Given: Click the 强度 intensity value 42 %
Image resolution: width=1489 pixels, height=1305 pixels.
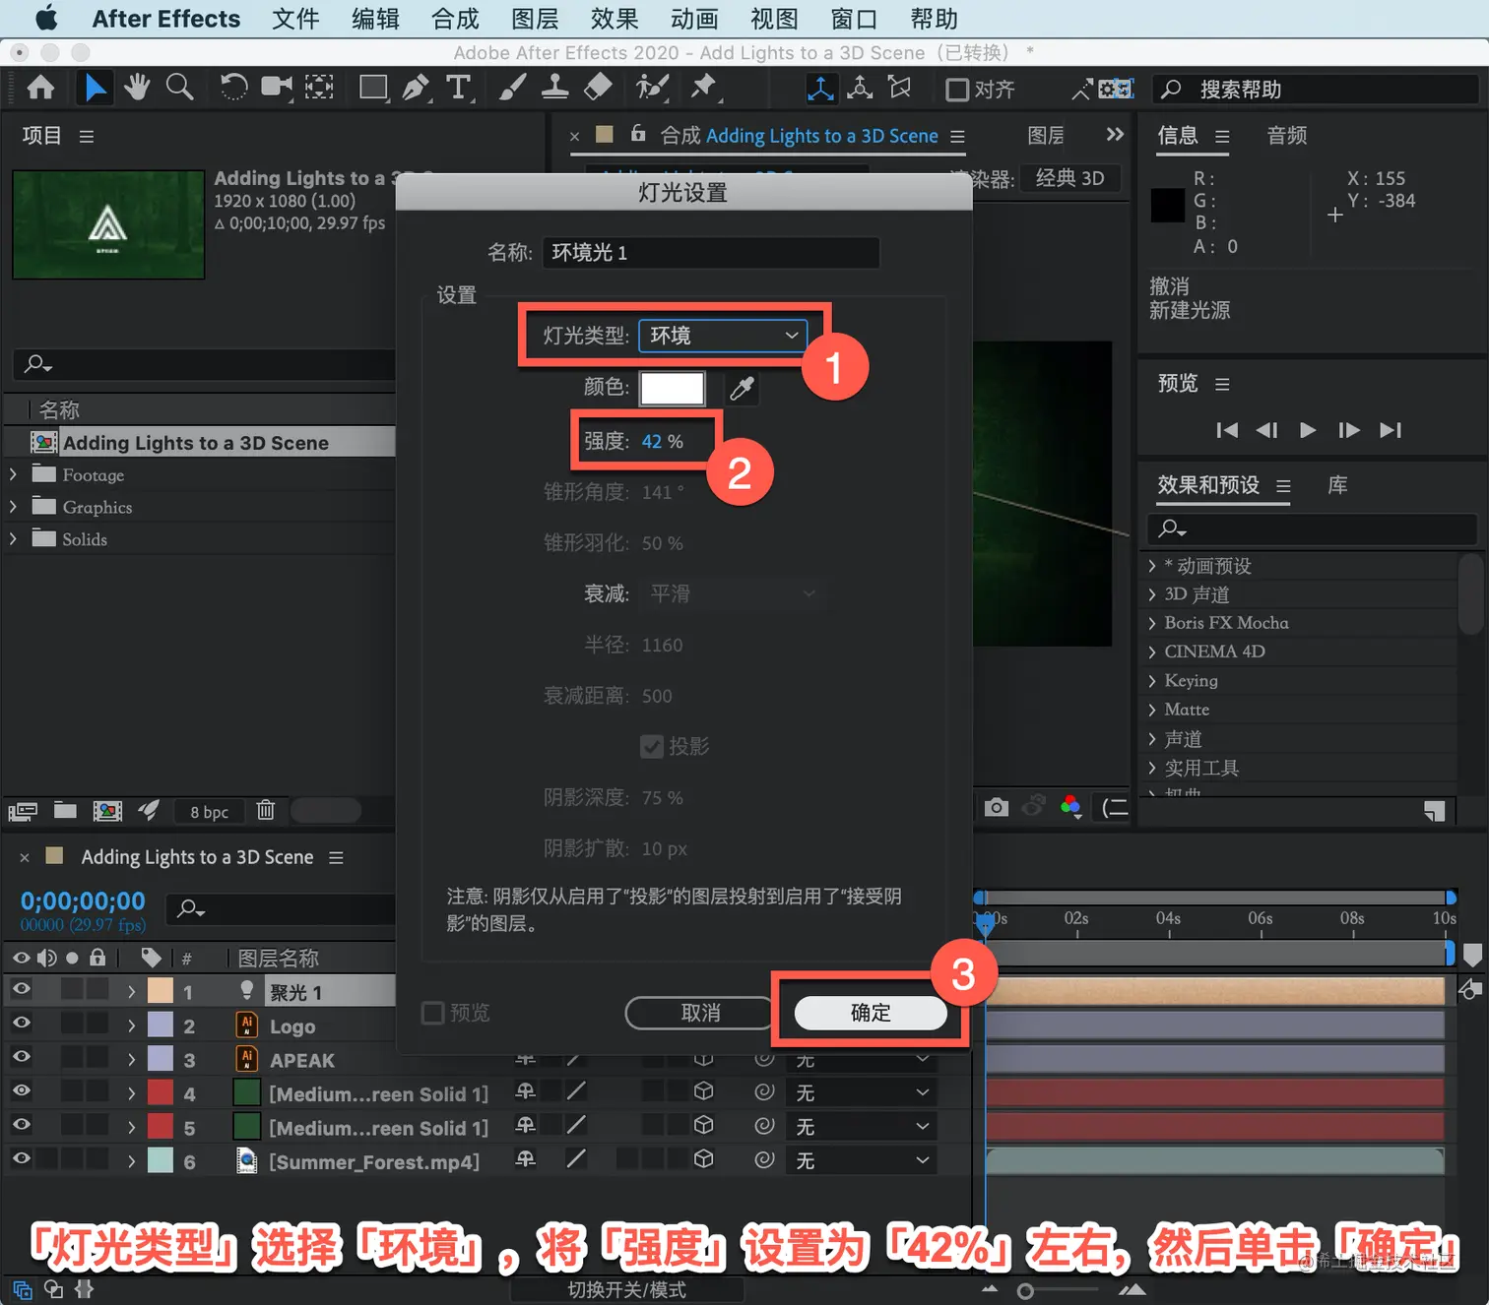Looking at the screenshot, I should pos(663,442).
